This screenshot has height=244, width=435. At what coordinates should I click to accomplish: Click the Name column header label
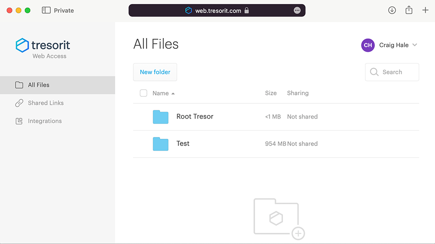click(x=161, y=93)
